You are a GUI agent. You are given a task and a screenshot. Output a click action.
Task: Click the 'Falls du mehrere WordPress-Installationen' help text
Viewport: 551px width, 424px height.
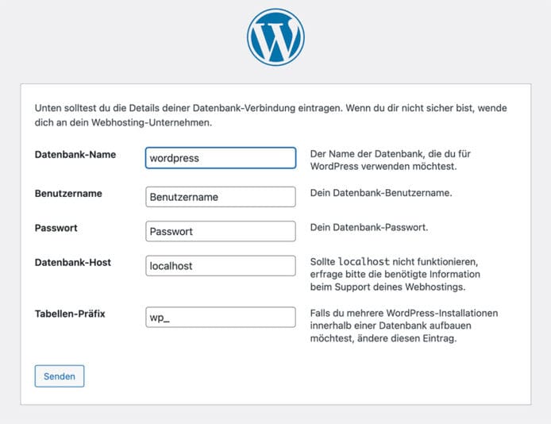pos(404,326)
